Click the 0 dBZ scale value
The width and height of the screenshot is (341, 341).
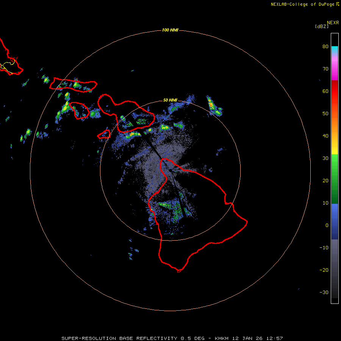(x=327, y=225)
